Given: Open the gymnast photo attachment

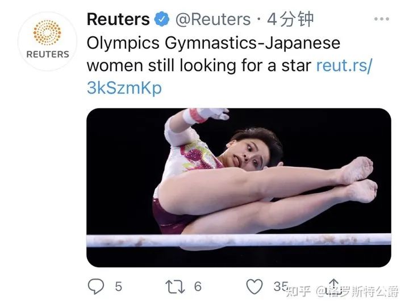Looking at the screenshot, I should tap(239, 187).
